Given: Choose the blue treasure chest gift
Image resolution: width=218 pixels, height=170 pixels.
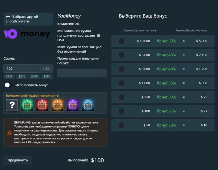Looking at the screenshot, I should click(88, 105).
